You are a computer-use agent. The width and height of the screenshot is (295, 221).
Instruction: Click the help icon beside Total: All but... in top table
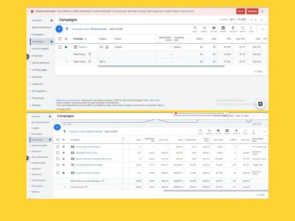pos(90,54)
